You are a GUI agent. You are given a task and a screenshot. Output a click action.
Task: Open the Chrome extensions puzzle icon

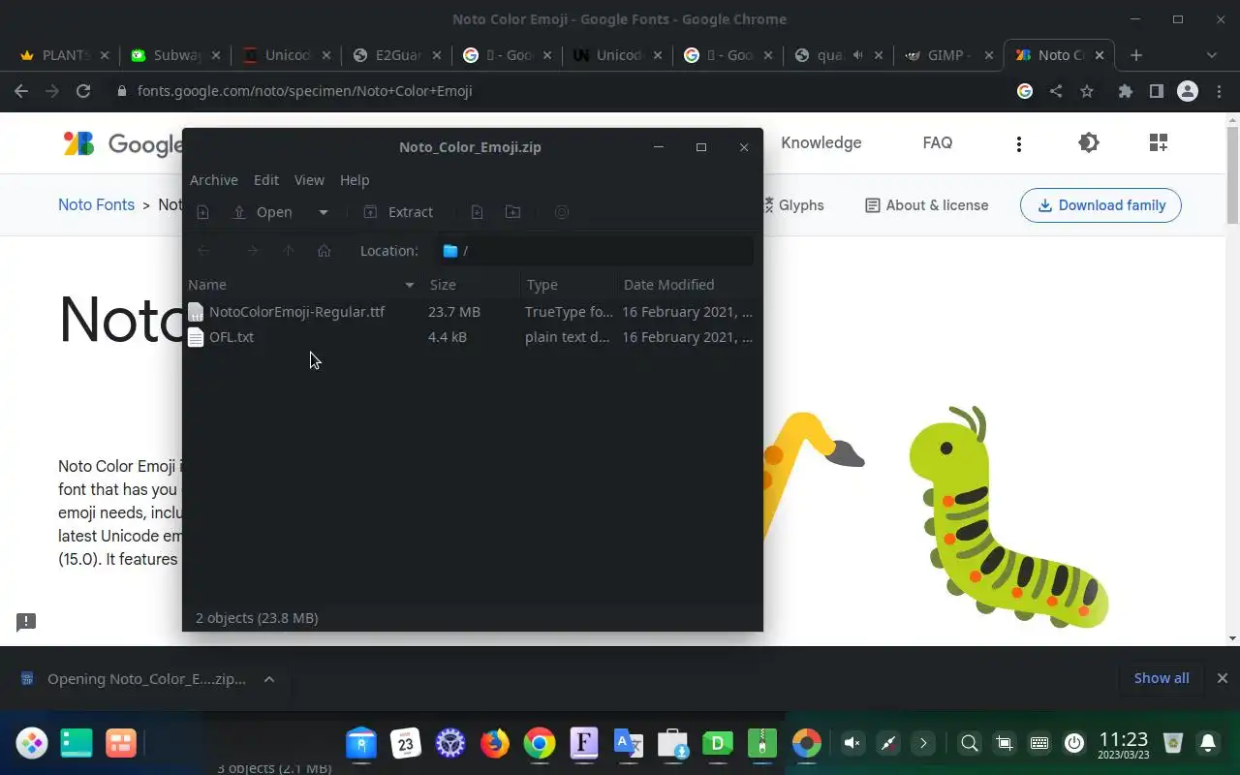[1125, 91]
